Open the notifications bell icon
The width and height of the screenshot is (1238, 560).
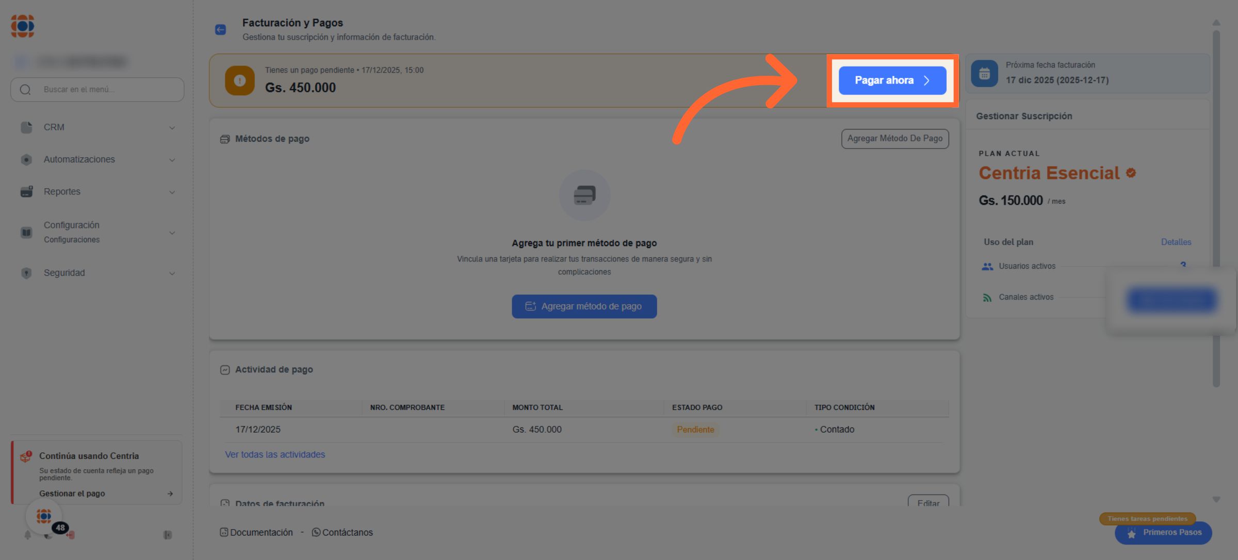click(x=27, y=535)
